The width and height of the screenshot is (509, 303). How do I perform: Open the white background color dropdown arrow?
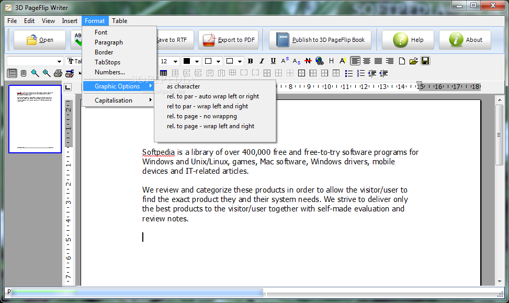218,61
